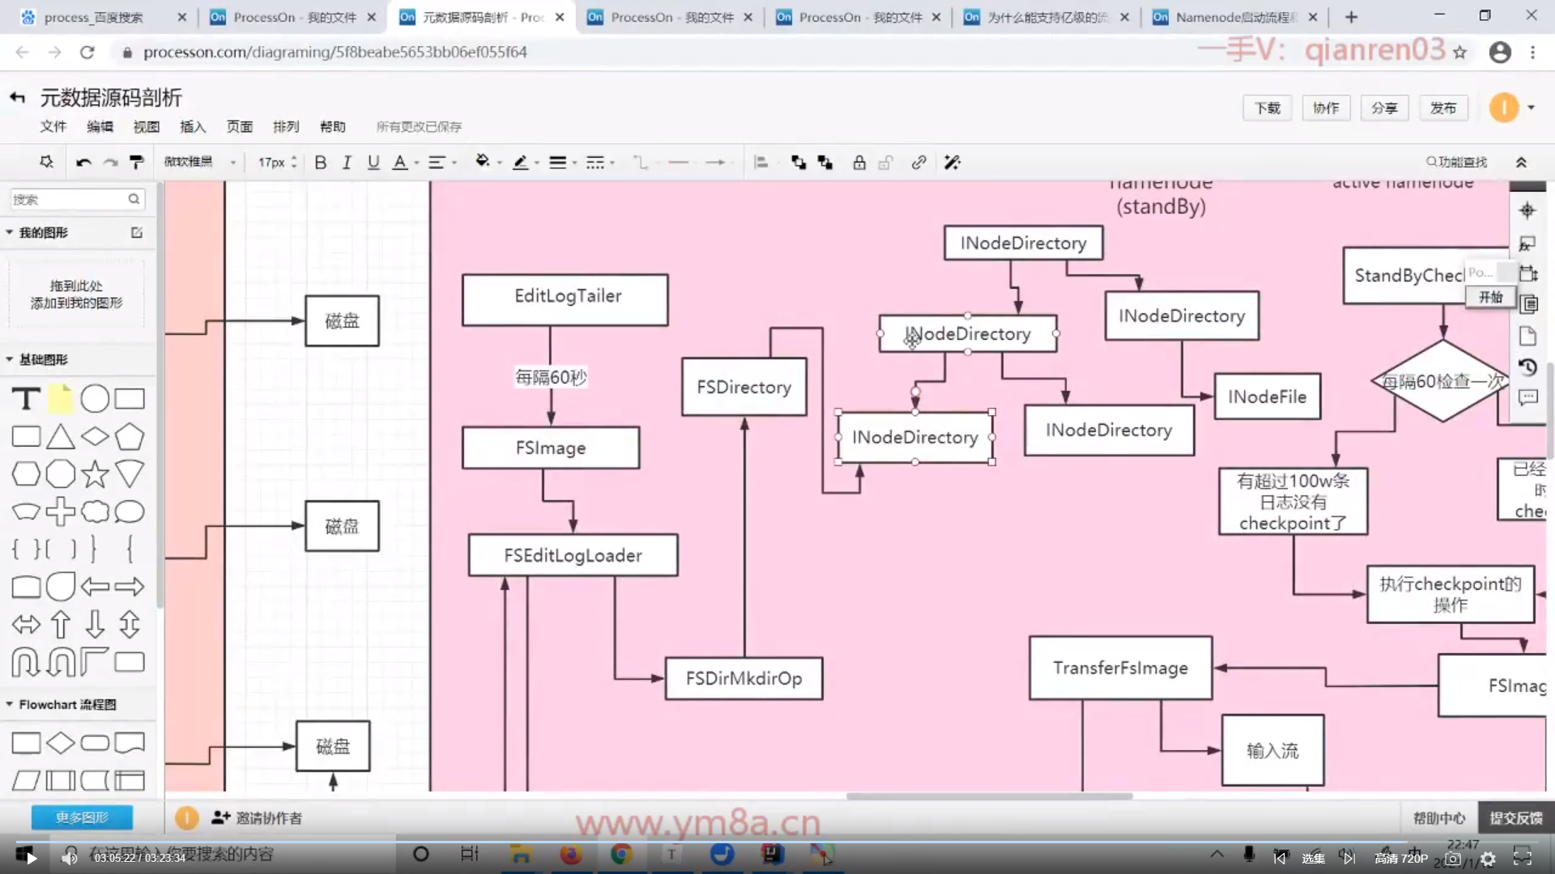
Task: Click the insert link icon
Action: pyautogui.click(x=918, y=163)
